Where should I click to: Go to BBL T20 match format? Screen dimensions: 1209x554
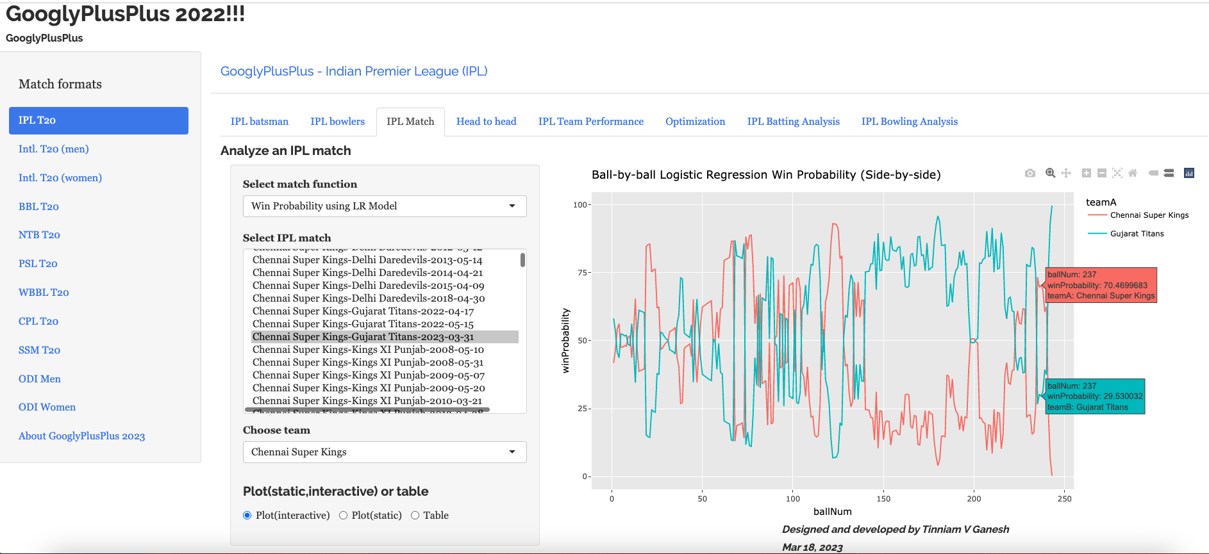coord(38,207)
